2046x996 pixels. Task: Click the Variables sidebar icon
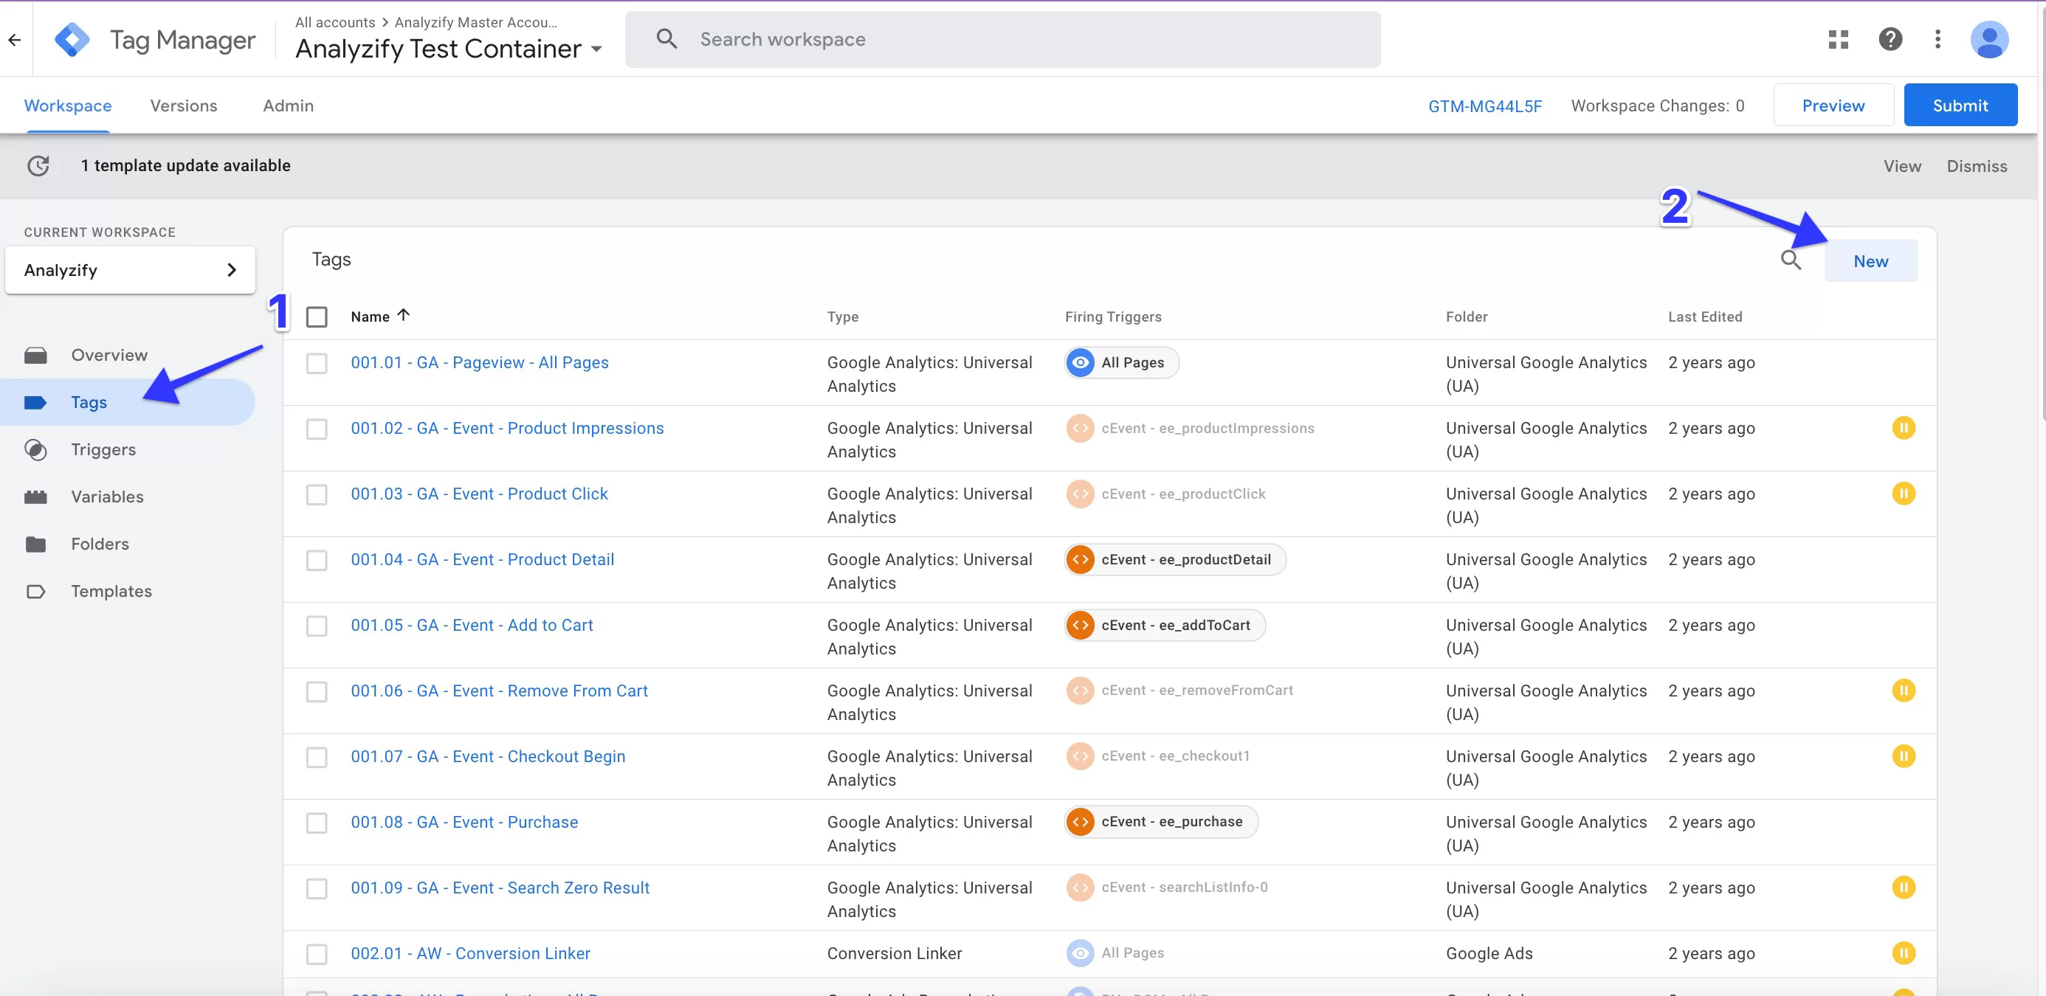click(35, 497)
